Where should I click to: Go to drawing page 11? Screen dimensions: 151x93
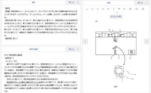(x=136, y=9)
